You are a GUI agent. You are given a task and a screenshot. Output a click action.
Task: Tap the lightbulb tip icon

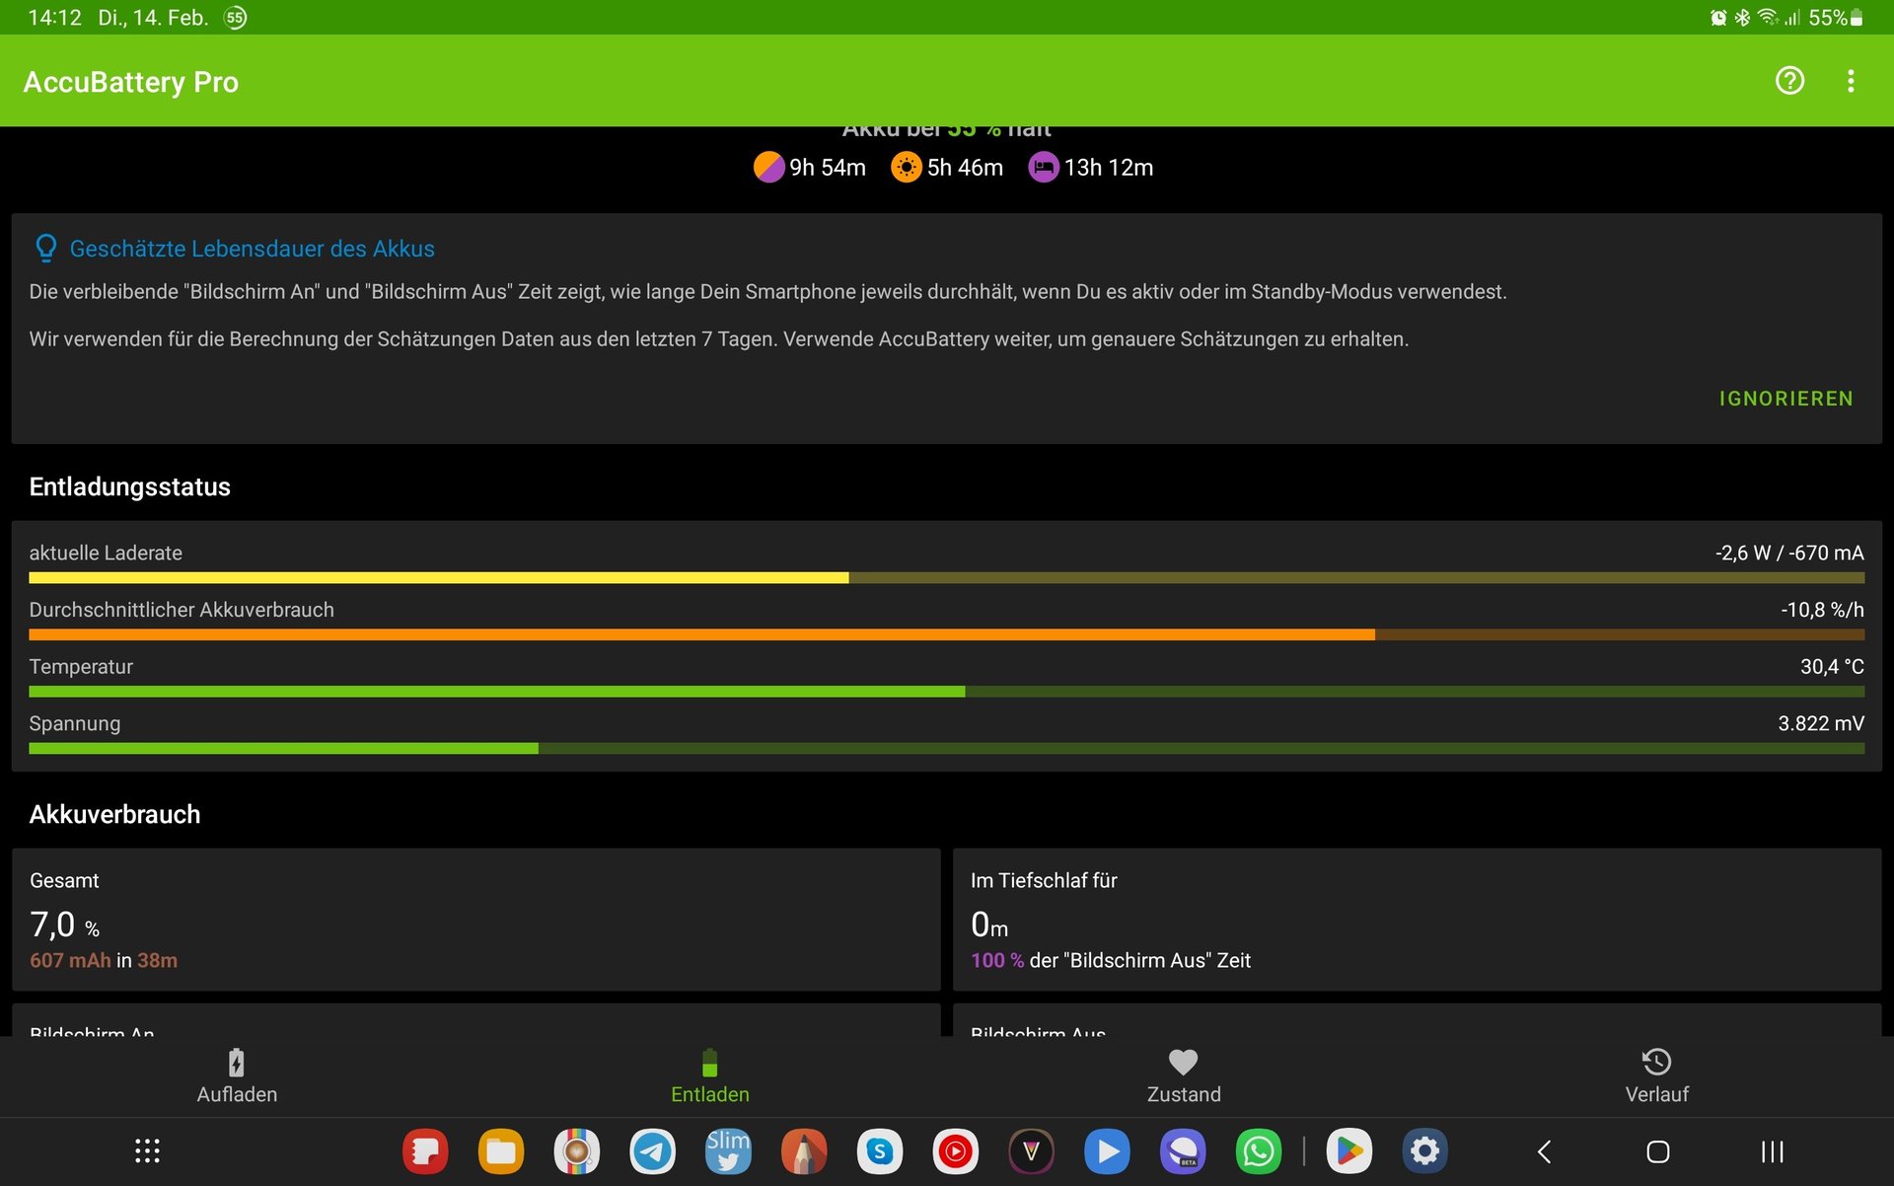[x=45, y=248]
